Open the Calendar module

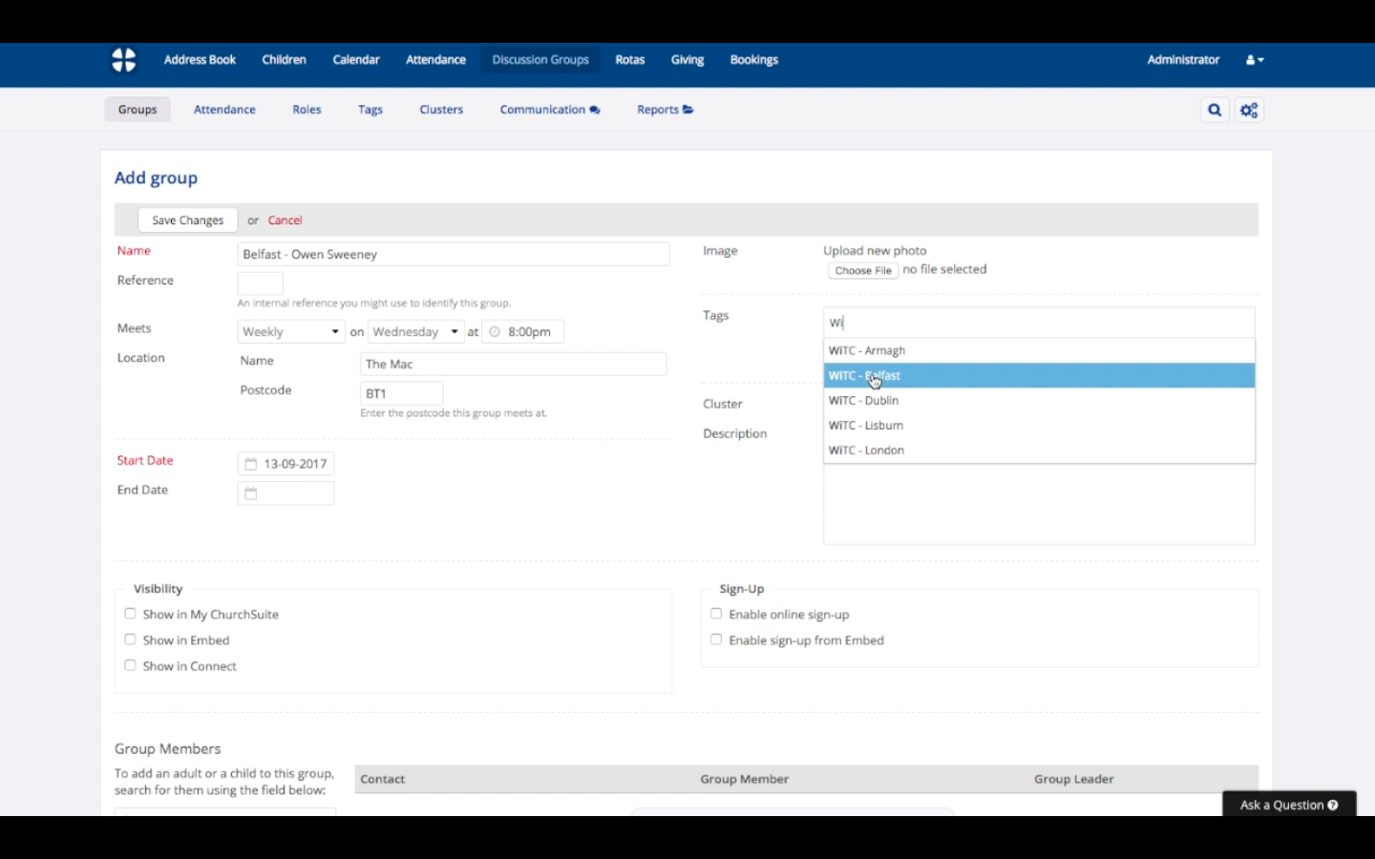[356, 60]
